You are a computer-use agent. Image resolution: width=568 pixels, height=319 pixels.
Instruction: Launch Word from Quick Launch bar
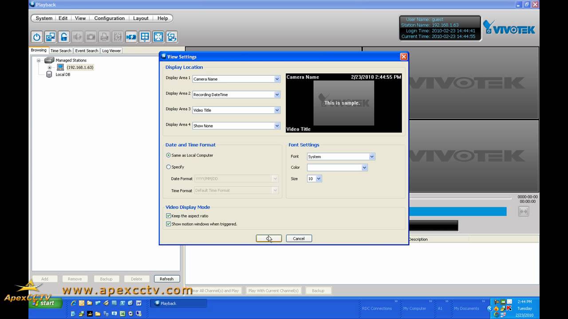coord(139,303)
